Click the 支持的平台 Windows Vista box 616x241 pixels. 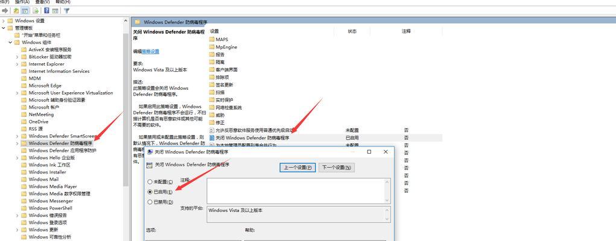[x=296, y=214]
